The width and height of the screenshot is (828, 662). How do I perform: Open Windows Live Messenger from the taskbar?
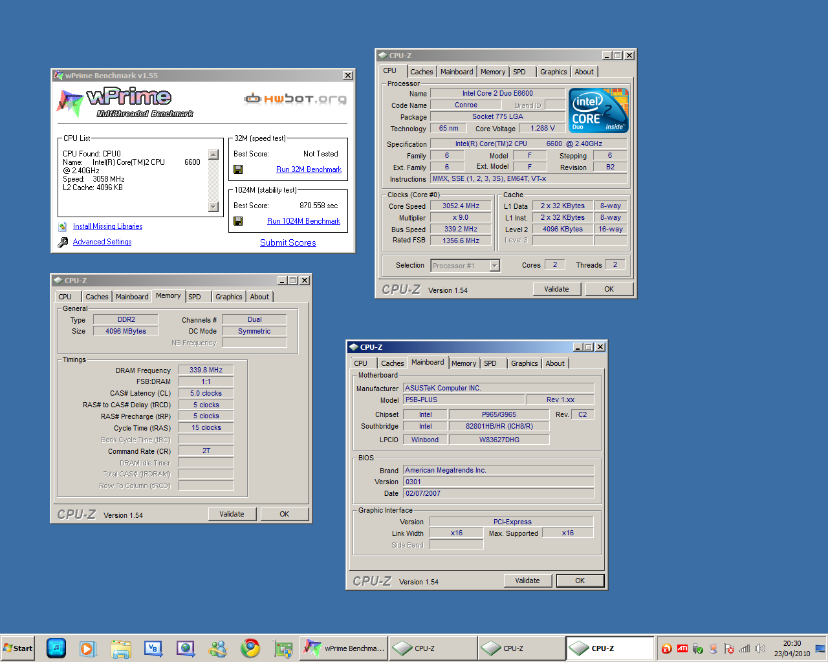click(218, 648)
